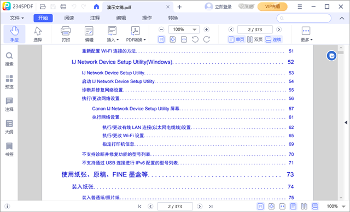This screenshot has width=350, height=212.
Task: Set actual size view in toolbar
Action: coord(161,39)
